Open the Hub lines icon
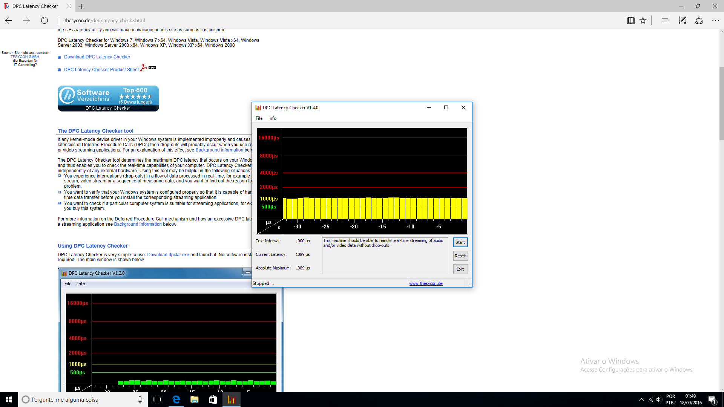This screenshot has width=724, height=407. coord(666,20)
